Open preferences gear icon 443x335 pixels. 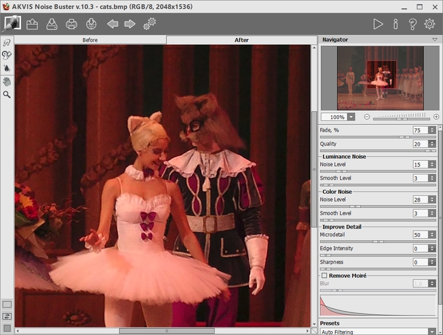pyautogui.click(x=430, y=24)
